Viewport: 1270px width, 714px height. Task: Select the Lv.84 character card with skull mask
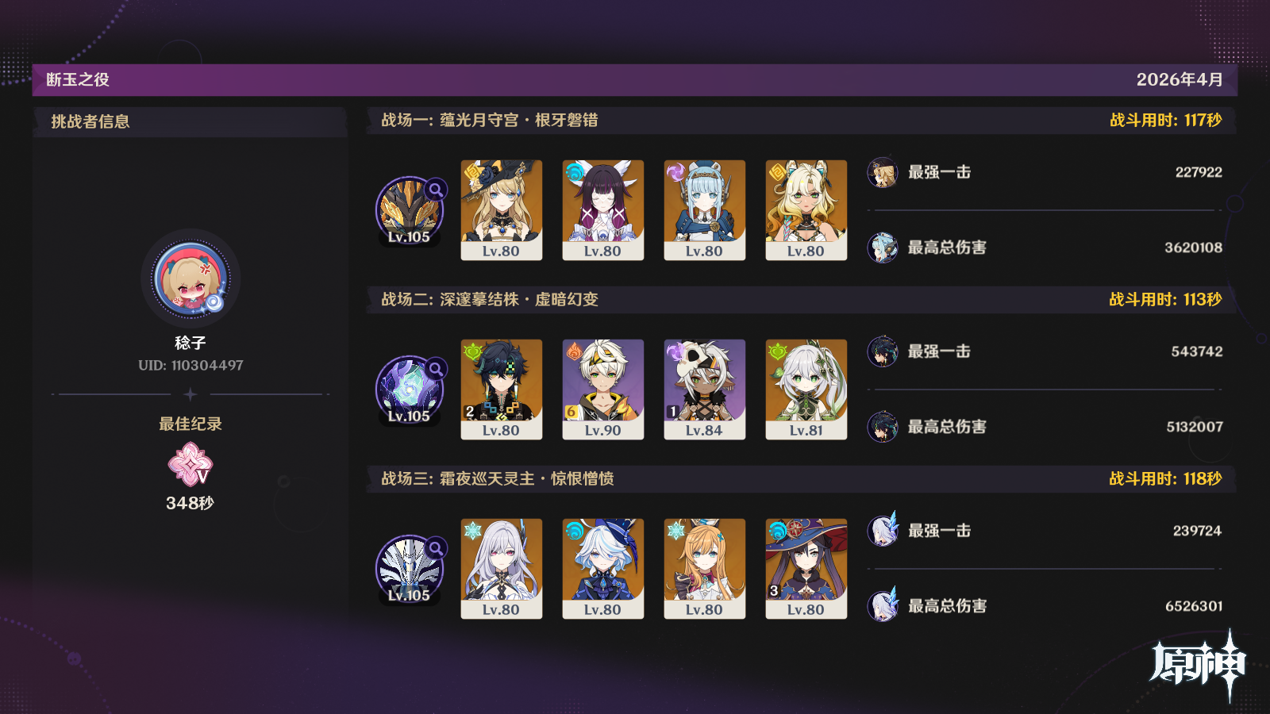705,390
